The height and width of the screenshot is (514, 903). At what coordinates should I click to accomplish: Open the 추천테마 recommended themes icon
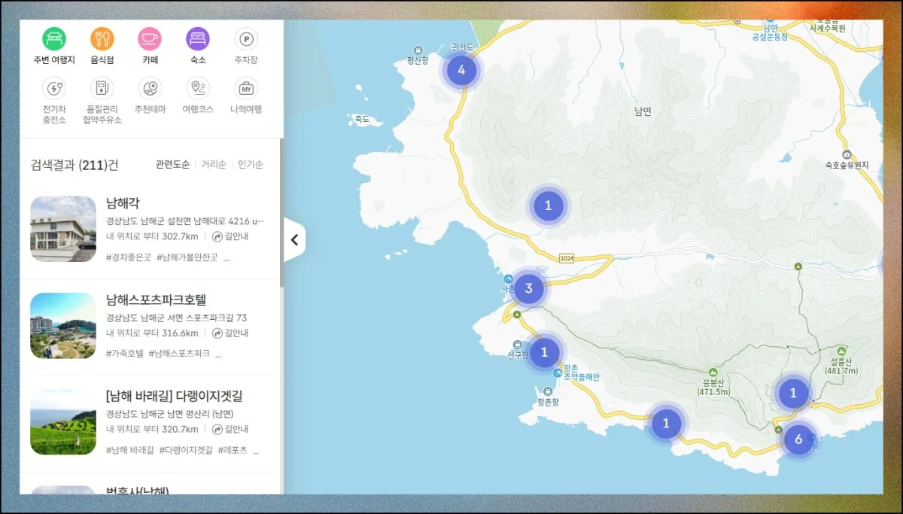coord(150,89)
